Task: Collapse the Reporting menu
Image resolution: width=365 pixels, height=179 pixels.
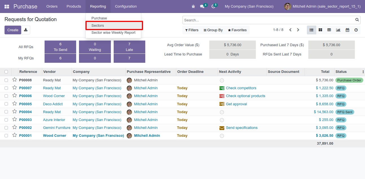Action: (98, 6)
